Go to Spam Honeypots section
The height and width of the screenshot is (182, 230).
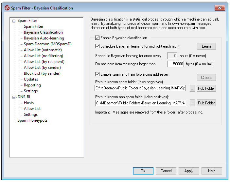coord(32,120)
